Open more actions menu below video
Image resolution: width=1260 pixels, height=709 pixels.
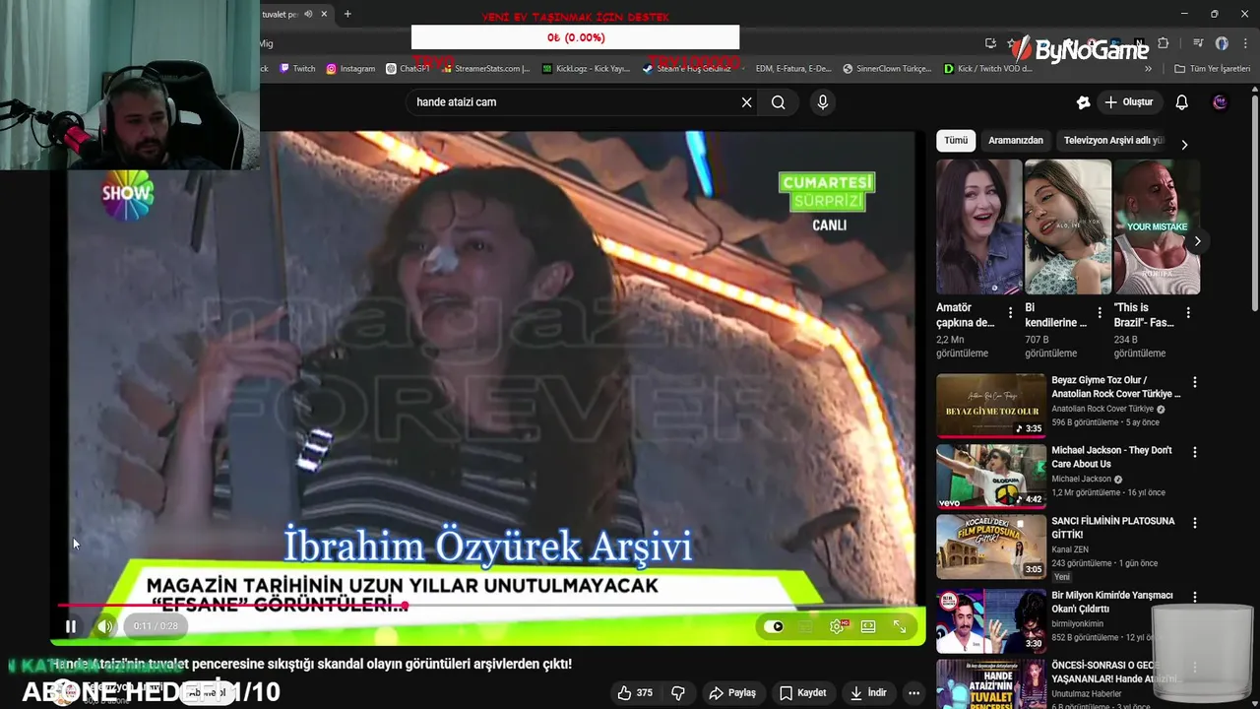pyautogui.click(x=914, y=693)
